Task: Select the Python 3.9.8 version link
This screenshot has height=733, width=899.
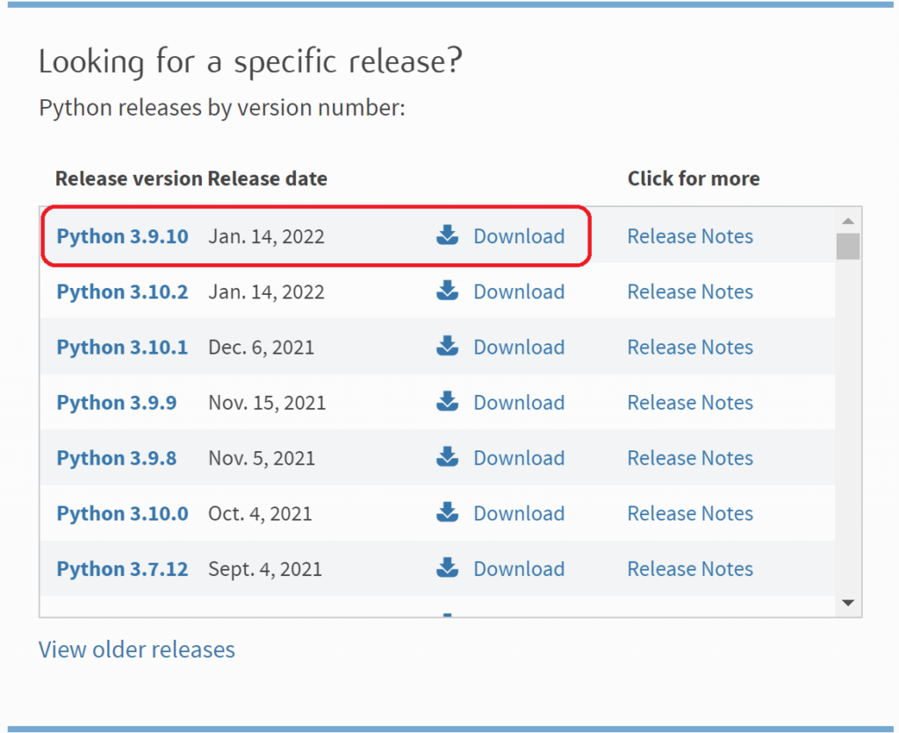Action: pos(116,457)
